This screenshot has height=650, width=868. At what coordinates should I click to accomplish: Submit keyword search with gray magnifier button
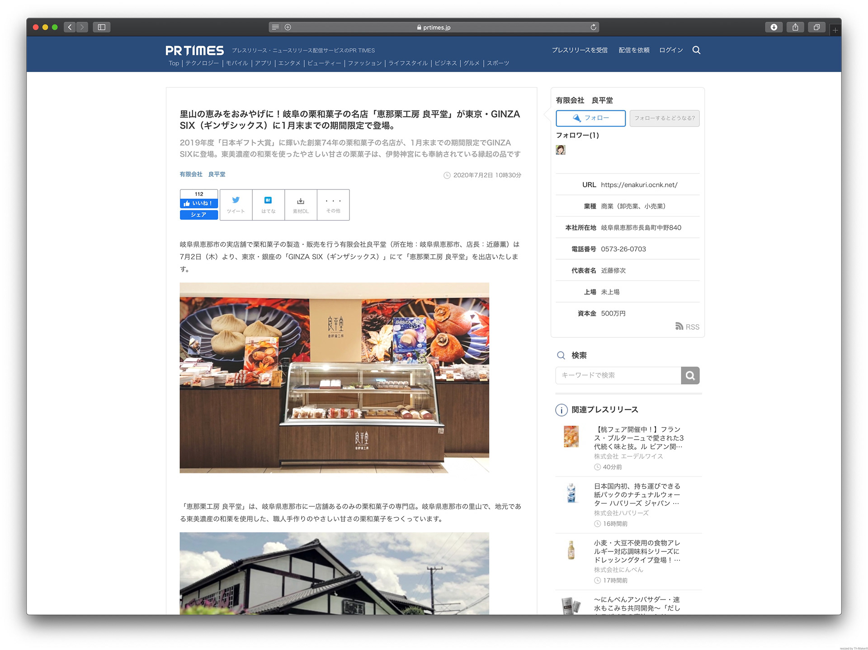pos(690,375)
